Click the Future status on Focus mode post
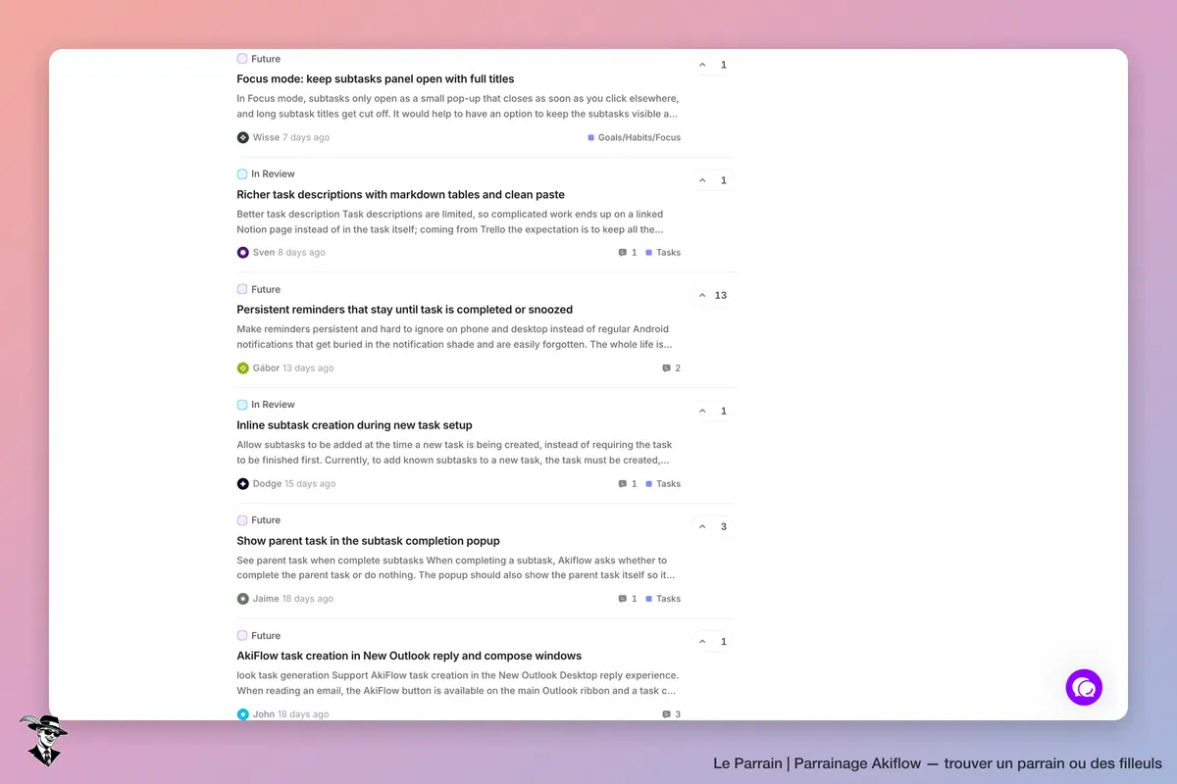The image size is (1177, 784). 259,59
